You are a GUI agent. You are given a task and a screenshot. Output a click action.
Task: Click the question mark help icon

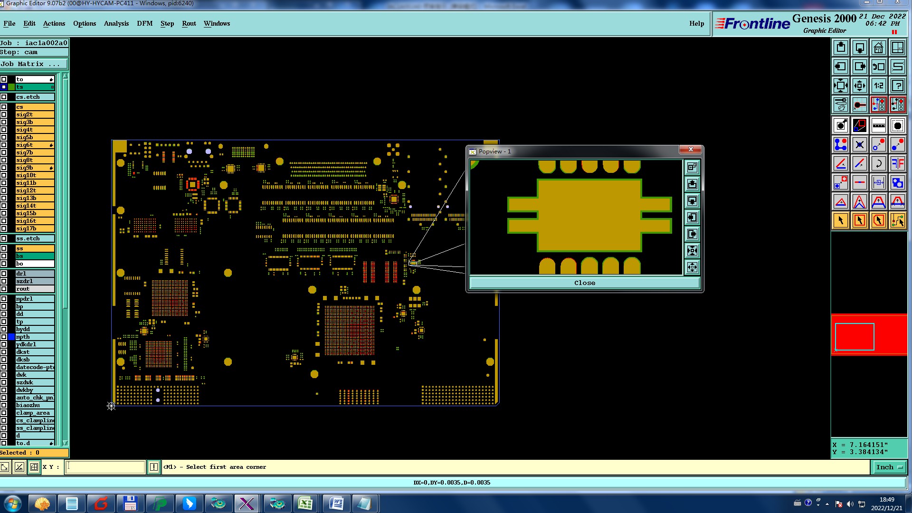pyautogui.click(x=898, y=85)
